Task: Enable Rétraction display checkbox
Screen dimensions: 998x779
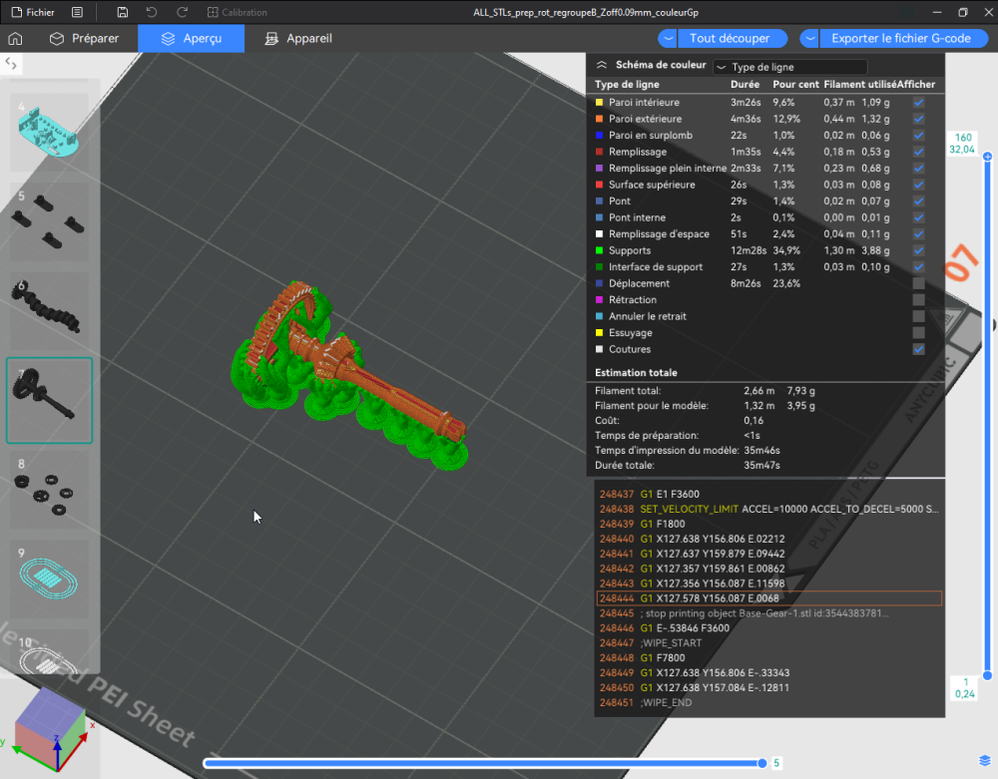Action: point(918,300)
